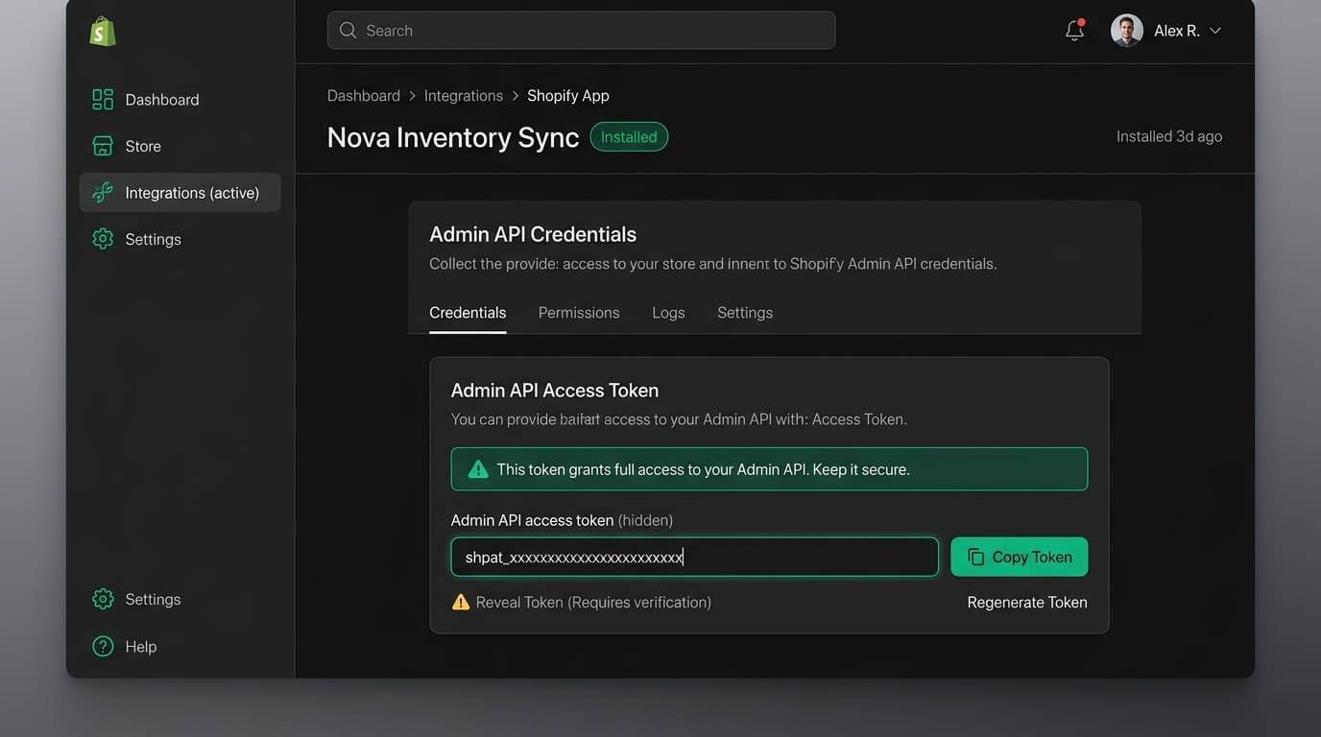The height and width of the screenshot is (737, 1321).
Task: Click Regenerate Token
Action: point(1027,603)
